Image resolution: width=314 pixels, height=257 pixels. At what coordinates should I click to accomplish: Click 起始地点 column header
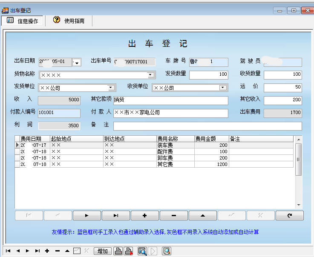77,139
